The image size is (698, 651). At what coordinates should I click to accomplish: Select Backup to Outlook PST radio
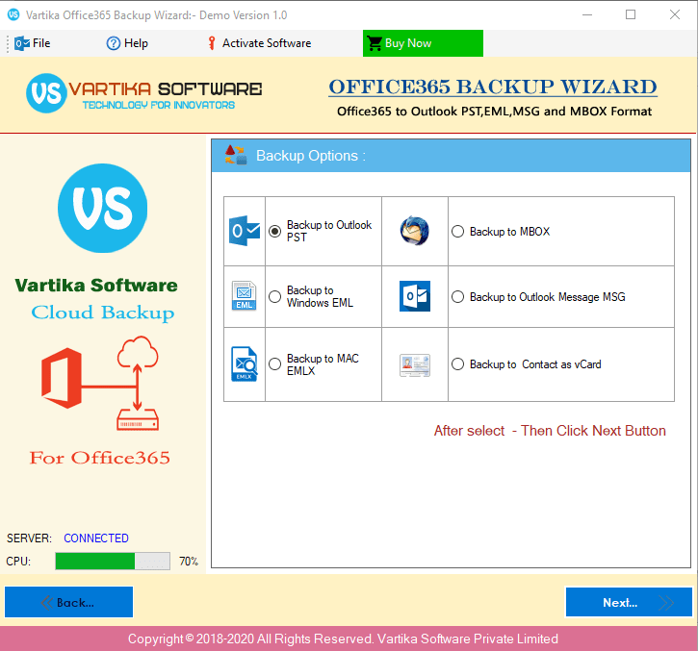[x=274, y=231]
